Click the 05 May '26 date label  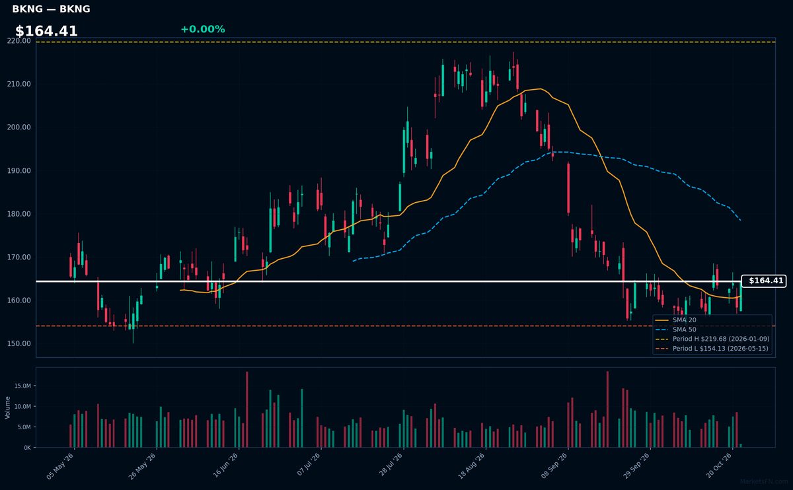(60, 466)
